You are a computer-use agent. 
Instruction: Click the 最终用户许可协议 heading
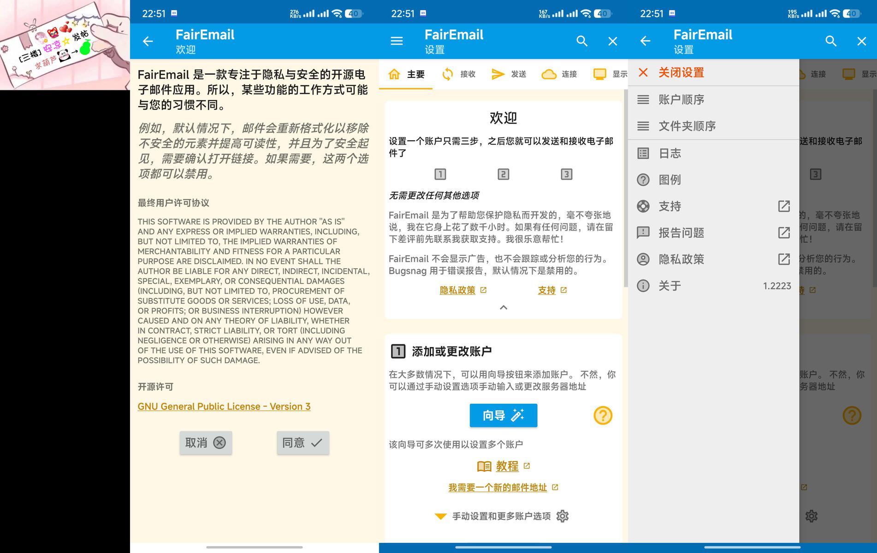[x=173, y=203]
